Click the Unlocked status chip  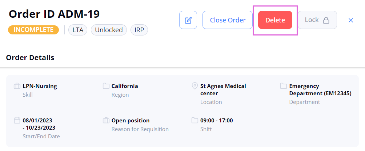pos(109,30)
